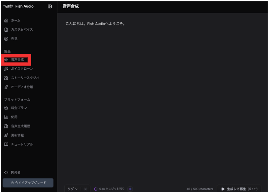Click the braces icon beside タグ
Screen dimensions: 269x193
pos(85,189)
